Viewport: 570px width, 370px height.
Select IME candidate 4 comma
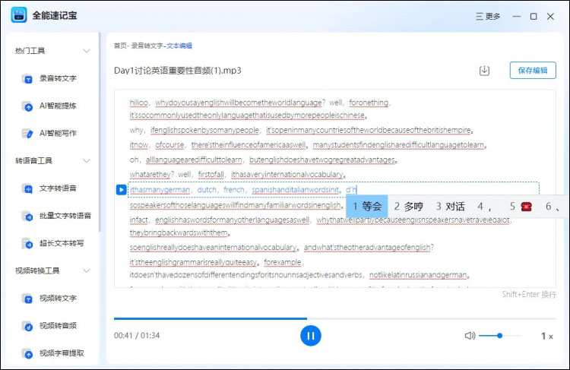coord(485,207)
